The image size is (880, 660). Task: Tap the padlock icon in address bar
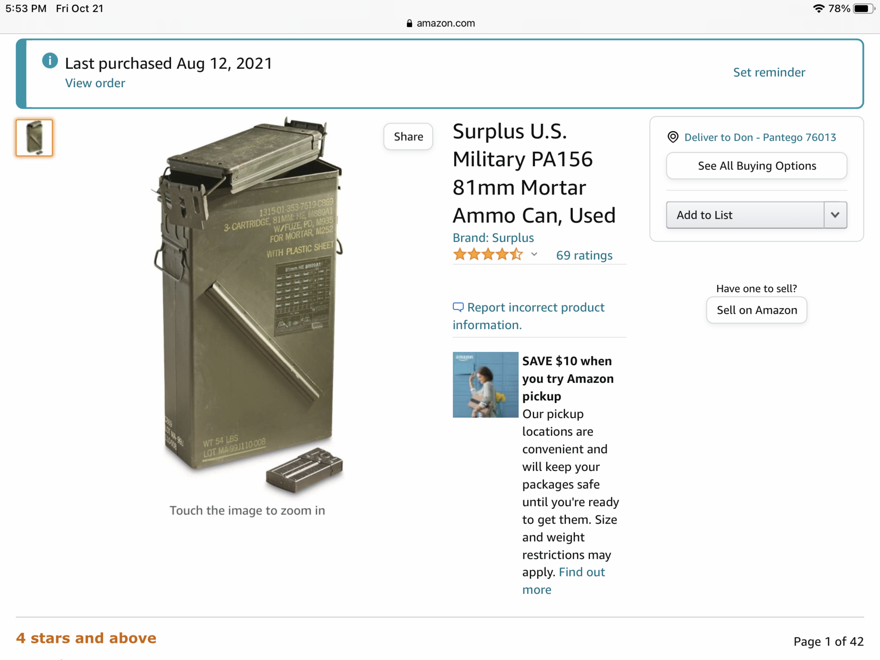pos(409,23)
